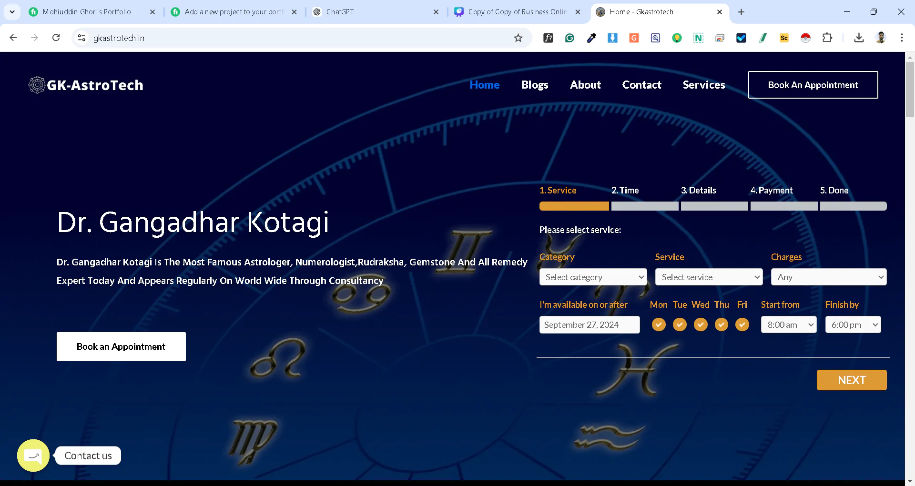
Task: Uncheck Monday availability
Action: point(659,324)
